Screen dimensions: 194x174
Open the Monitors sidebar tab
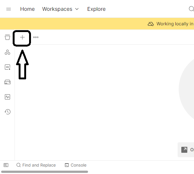7,97
